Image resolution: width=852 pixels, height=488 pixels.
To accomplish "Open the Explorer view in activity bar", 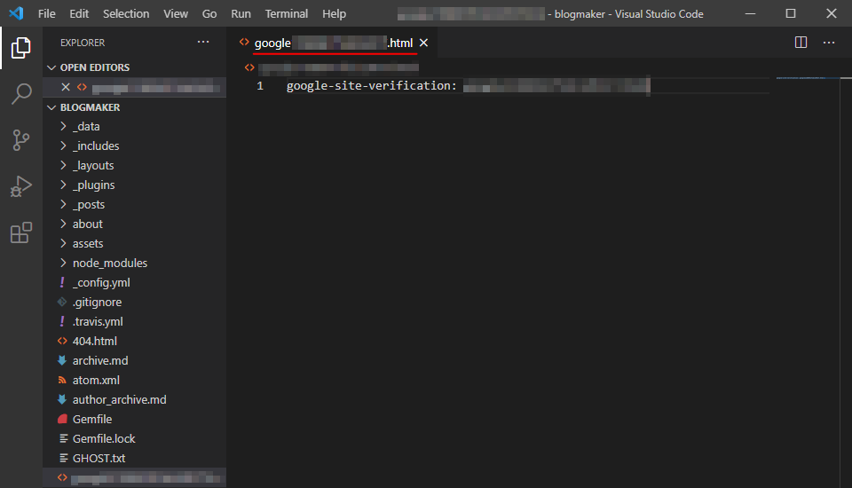I will click(20, 48).
